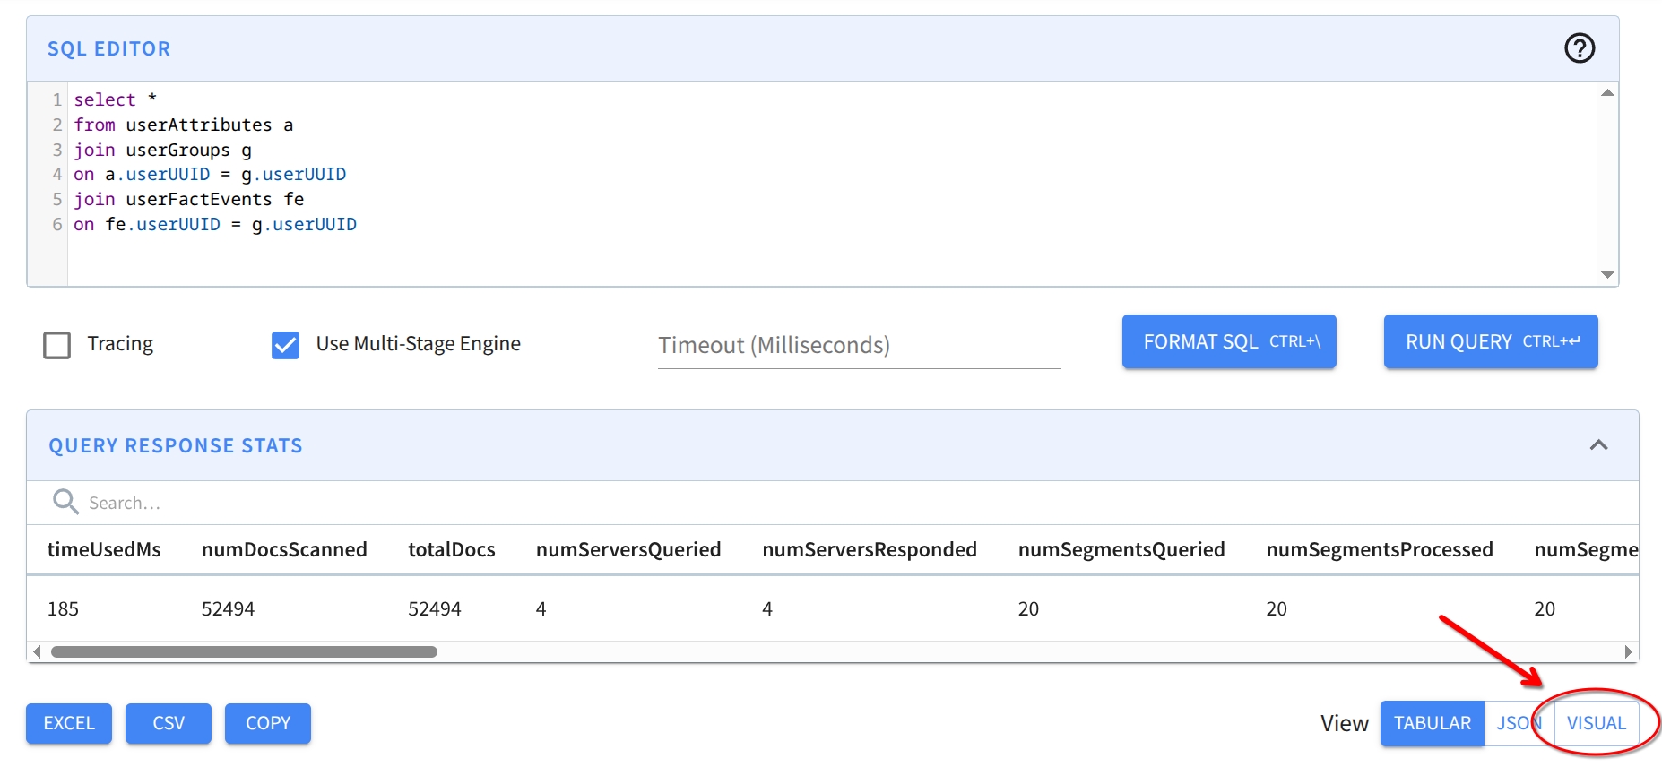Download results as CSV

(x=169, y=723)
